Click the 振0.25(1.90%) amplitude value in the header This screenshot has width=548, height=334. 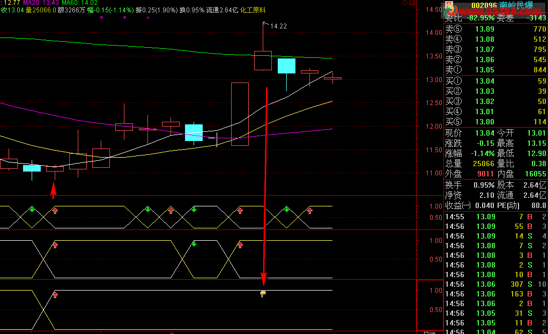pos(157,10)
